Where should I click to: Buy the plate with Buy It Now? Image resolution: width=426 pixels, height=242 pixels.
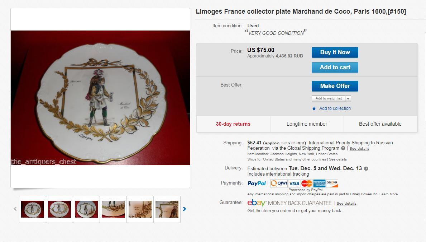tap(335, 52)
